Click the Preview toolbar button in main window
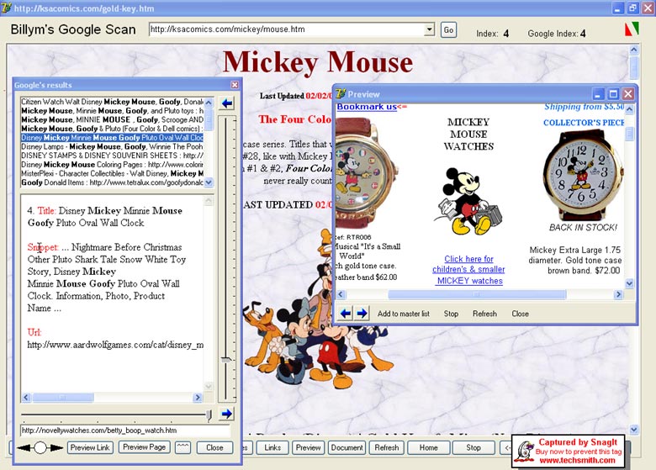This screenshot has width=656, height=470. 309,447
